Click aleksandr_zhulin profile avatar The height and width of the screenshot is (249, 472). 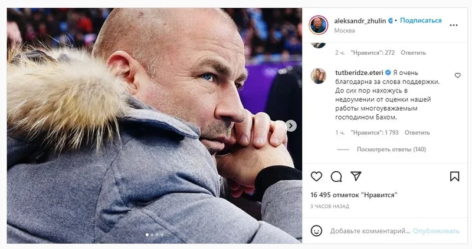point(319,25)
